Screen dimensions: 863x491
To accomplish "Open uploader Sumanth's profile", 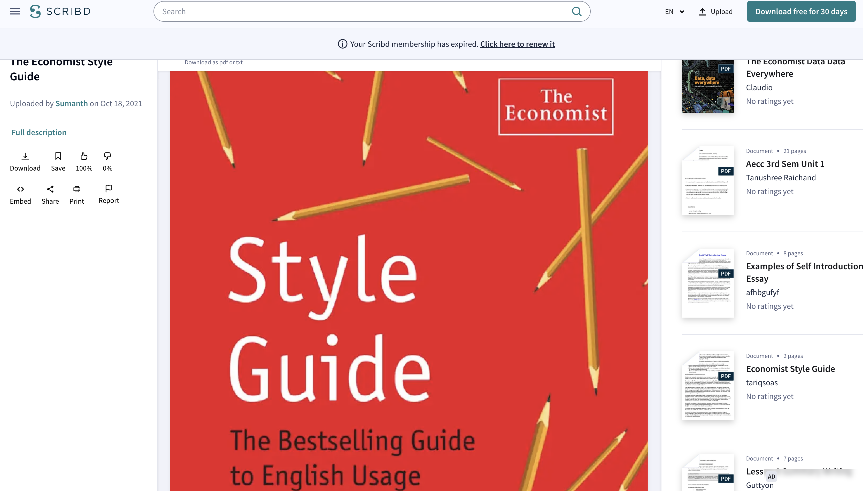I will point(72,104).
